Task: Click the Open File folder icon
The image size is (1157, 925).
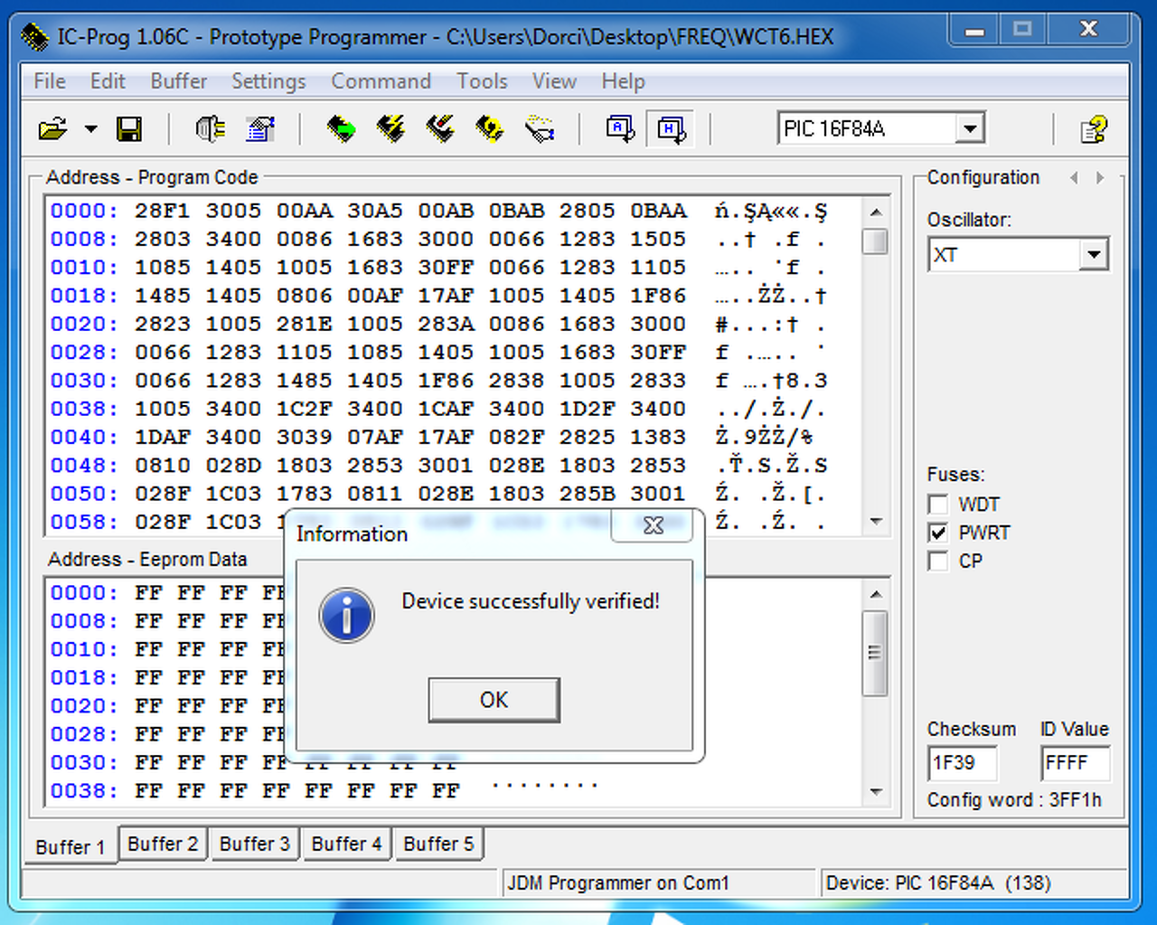Action: pyautogui.click(x=53, y=129)
